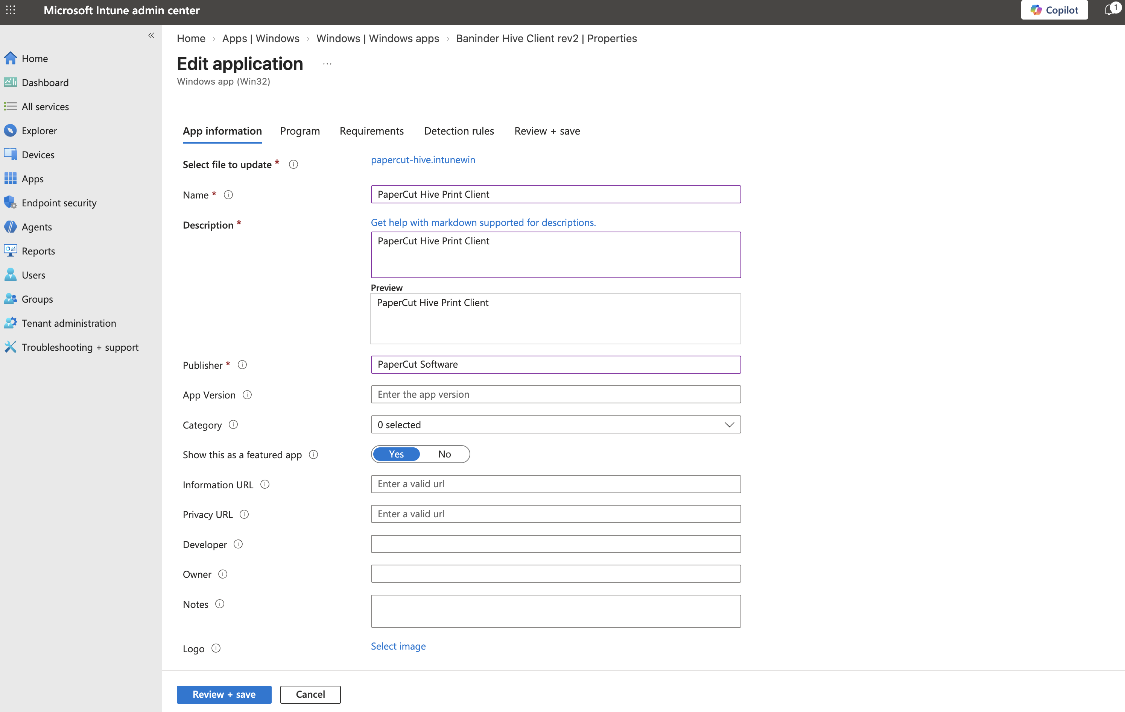
Task: Click the info icon next to Owner
Action: pos(223,574)
